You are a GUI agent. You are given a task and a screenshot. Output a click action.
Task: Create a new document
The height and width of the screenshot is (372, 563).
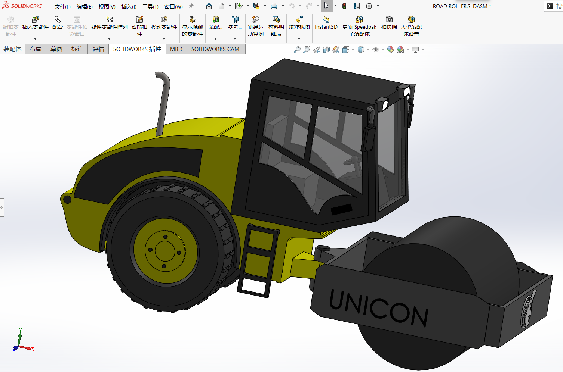click(221, 6)
